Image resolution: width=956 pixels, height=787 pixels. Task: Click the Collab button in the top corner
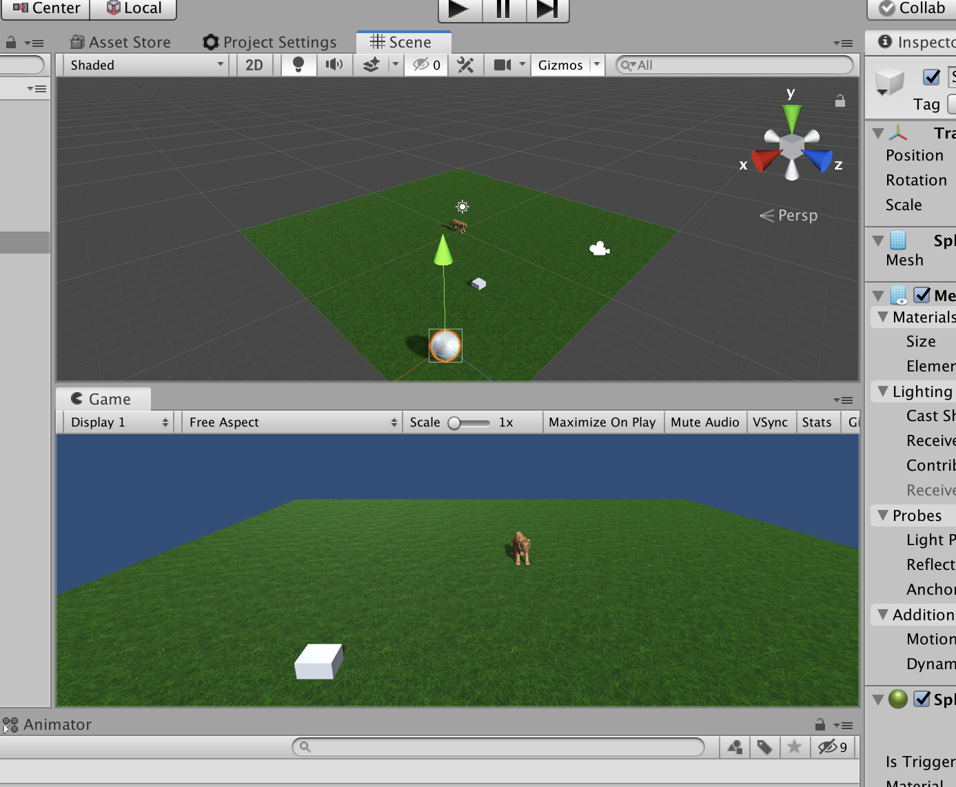click(x=908, y=9)
